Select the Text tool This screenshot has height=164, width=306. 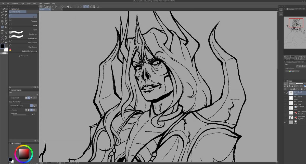pos(6,36)
